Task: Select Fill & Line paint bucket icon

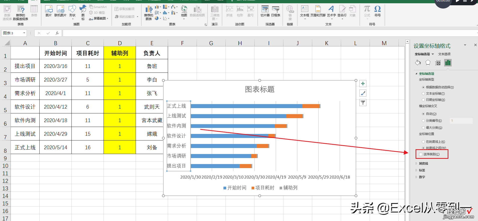Action: click(418, 63)
